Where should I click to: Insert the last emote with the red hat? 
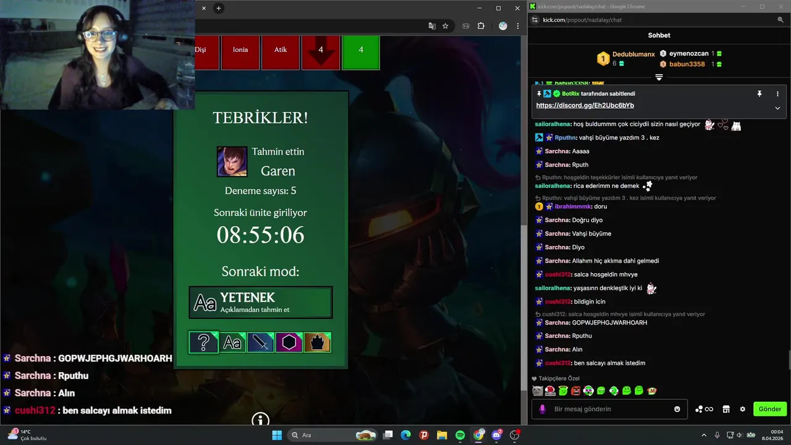tap(651, 391)
